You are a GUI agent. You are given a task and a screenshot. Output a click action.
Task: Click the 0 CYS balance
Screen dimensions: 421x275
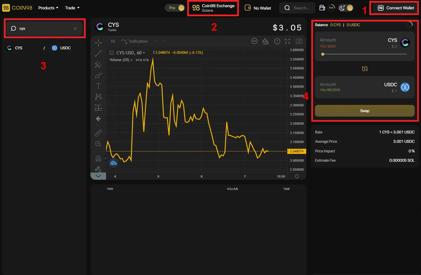(x=335, y=25)
